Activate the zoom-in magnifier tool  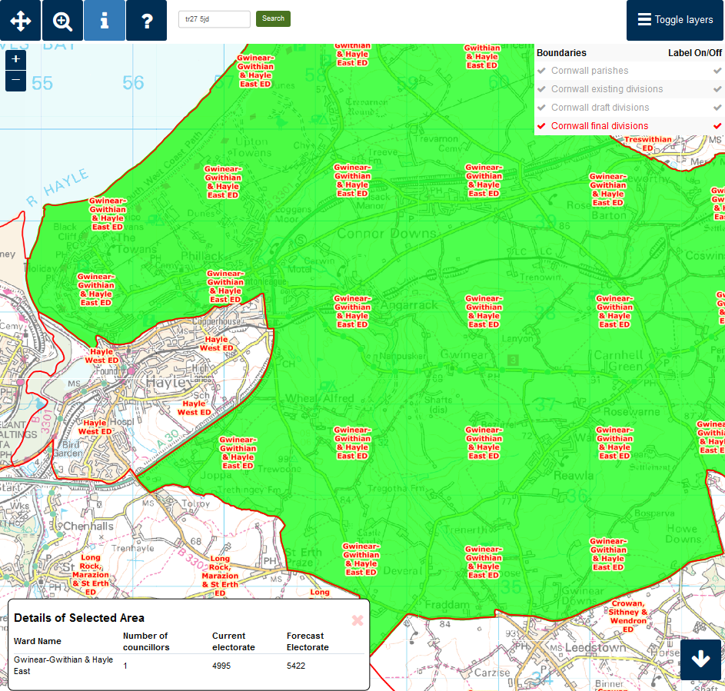62,20
